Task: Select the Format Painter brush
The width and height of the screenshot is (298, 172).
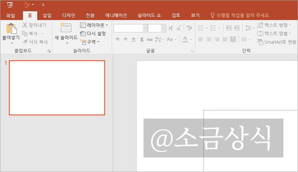Action: (x=35, y=42)
